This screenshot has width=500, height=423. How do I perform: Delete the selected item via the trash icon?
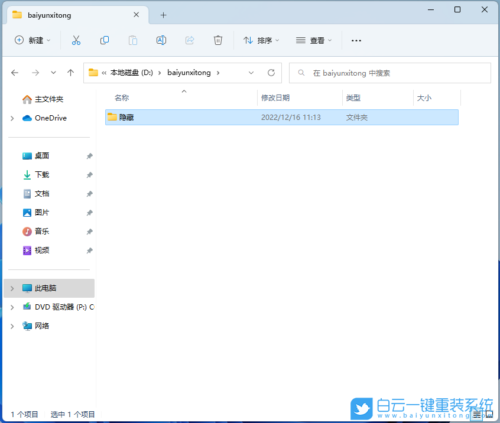point(217,40)
